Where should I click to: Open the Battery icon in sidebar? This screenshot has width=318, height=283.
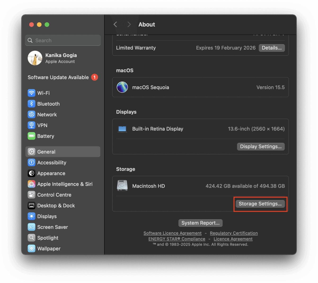pos(32,136)
